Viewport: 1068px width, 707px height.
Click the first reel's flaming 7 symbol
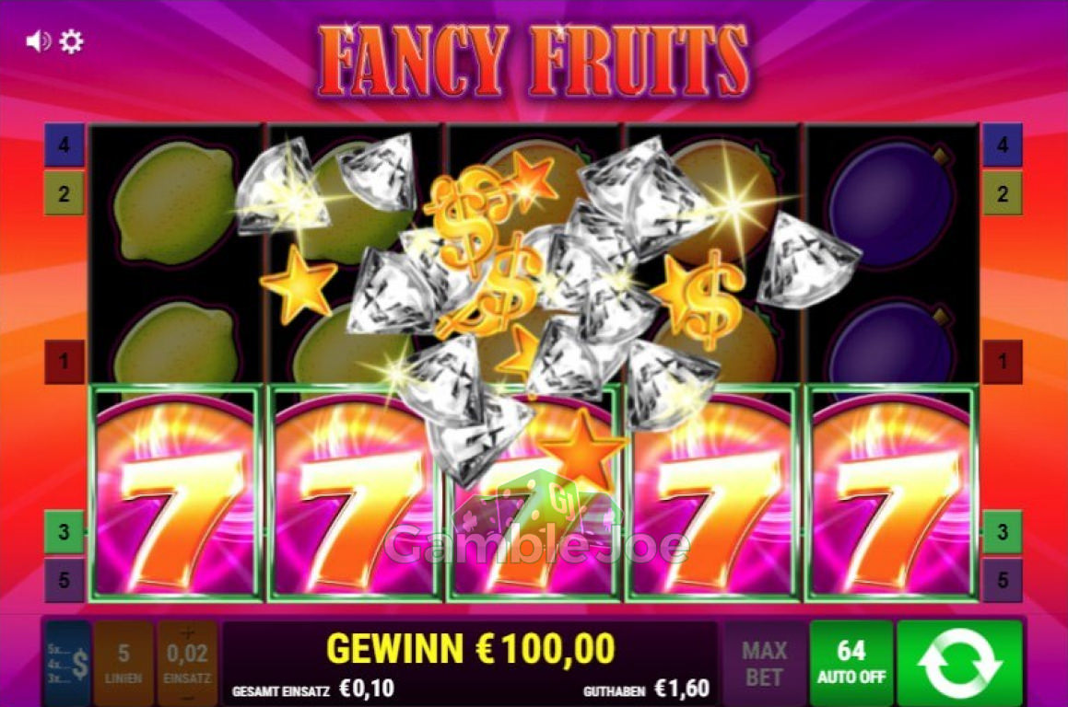(x=175, y=493)
